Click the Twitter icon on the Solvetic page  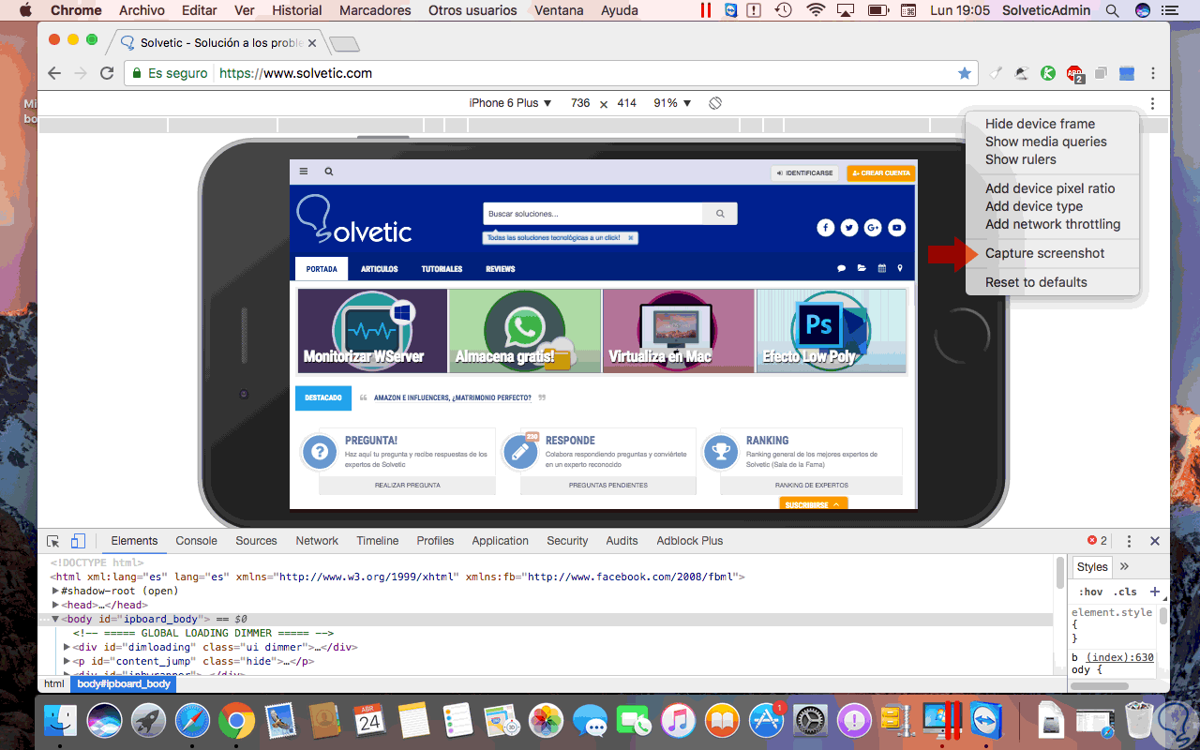[x=849, y=228]
